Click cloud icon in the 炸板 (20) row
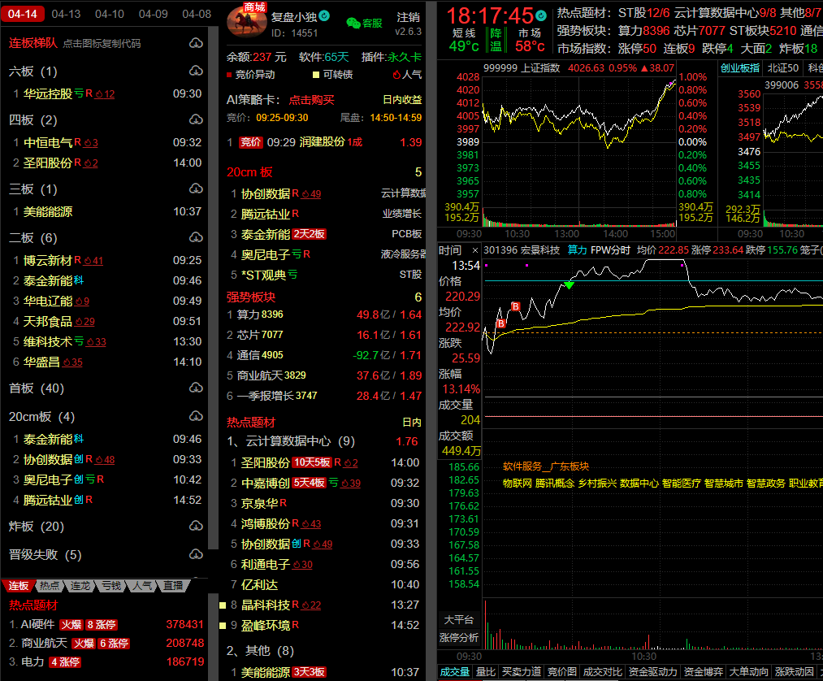 tap(196, 527)
